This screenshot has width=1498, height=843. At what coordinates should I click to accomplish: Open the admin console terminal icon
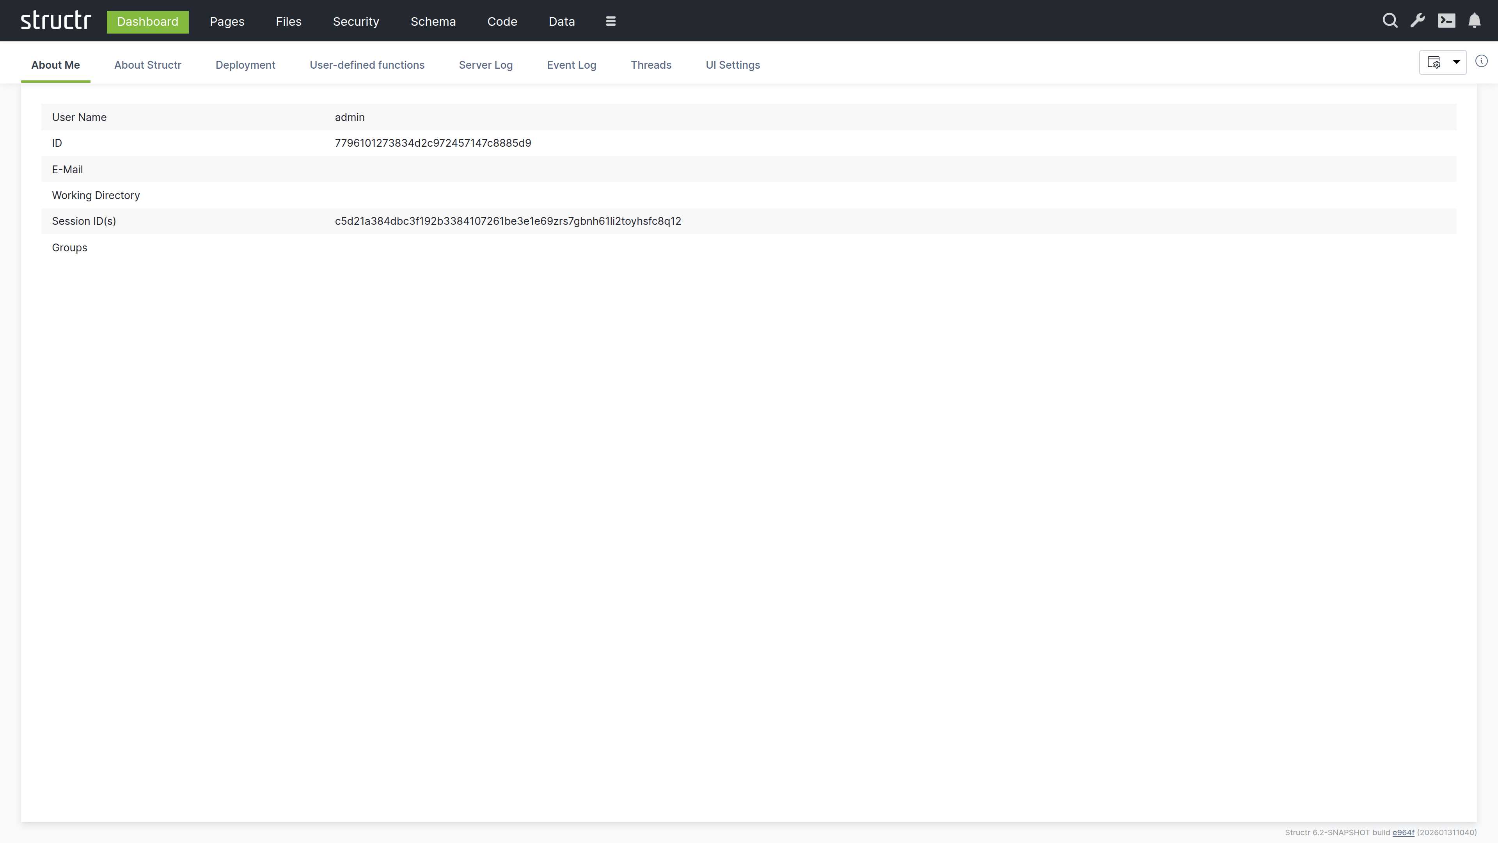[1446, 21]
